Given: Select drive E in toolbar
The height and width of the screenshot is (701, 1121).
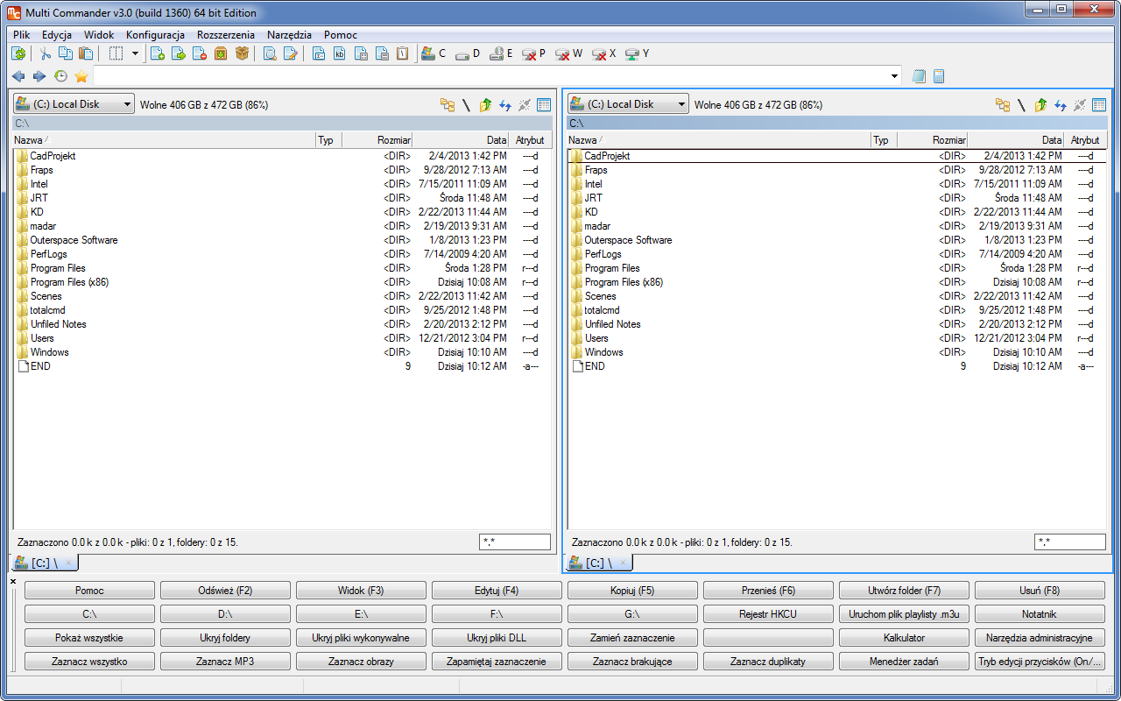Looking at the screenshot, I should tap(501, 53).
